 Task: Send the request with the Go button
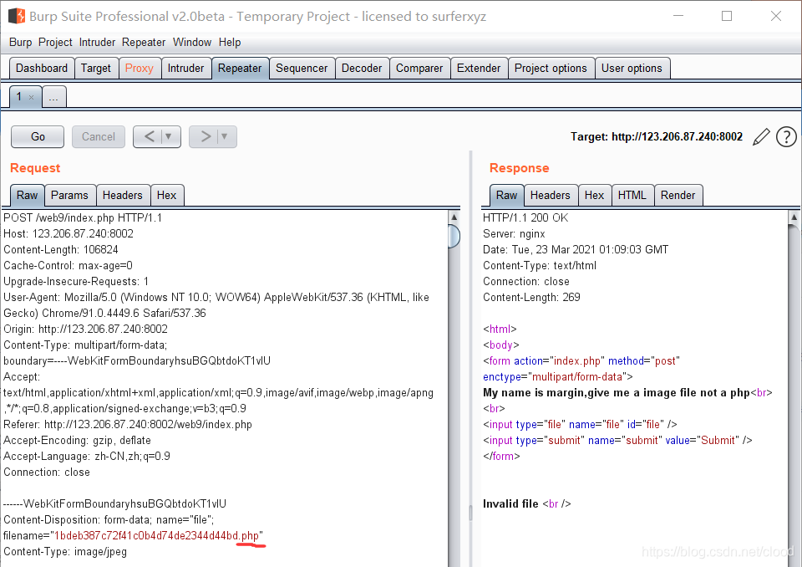[38, 137]
